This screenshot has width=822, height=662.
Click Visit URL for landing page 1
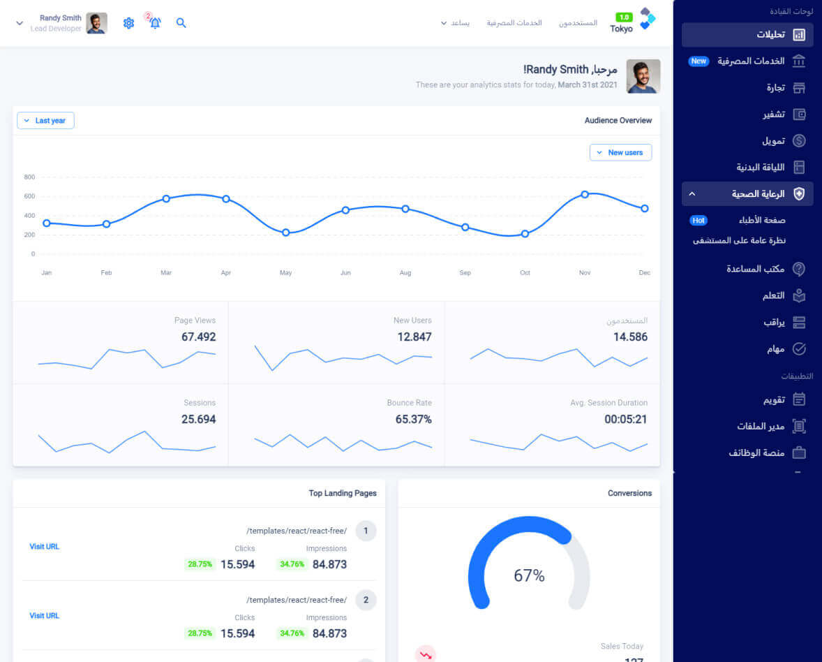[x=44, y=547]
